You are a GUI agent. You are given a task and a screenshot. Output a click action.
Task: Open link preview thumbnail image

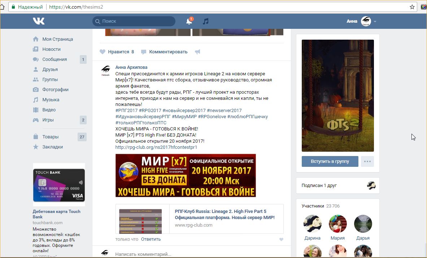click(140, 221)
